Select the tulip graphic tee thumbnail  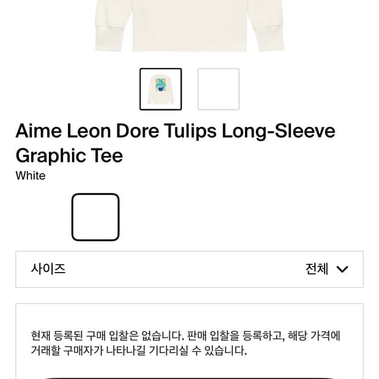coord(160,89)
